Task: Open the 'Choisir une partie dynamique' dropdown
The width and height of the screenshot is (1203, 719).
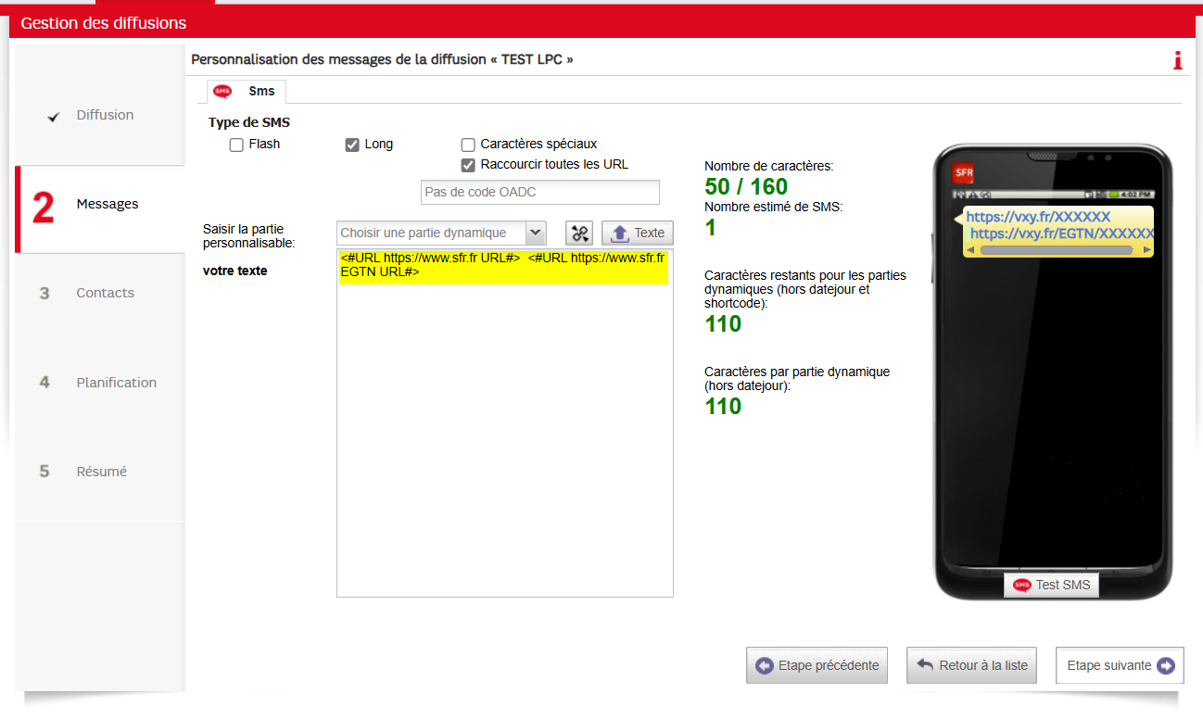Action: [441, 233]
